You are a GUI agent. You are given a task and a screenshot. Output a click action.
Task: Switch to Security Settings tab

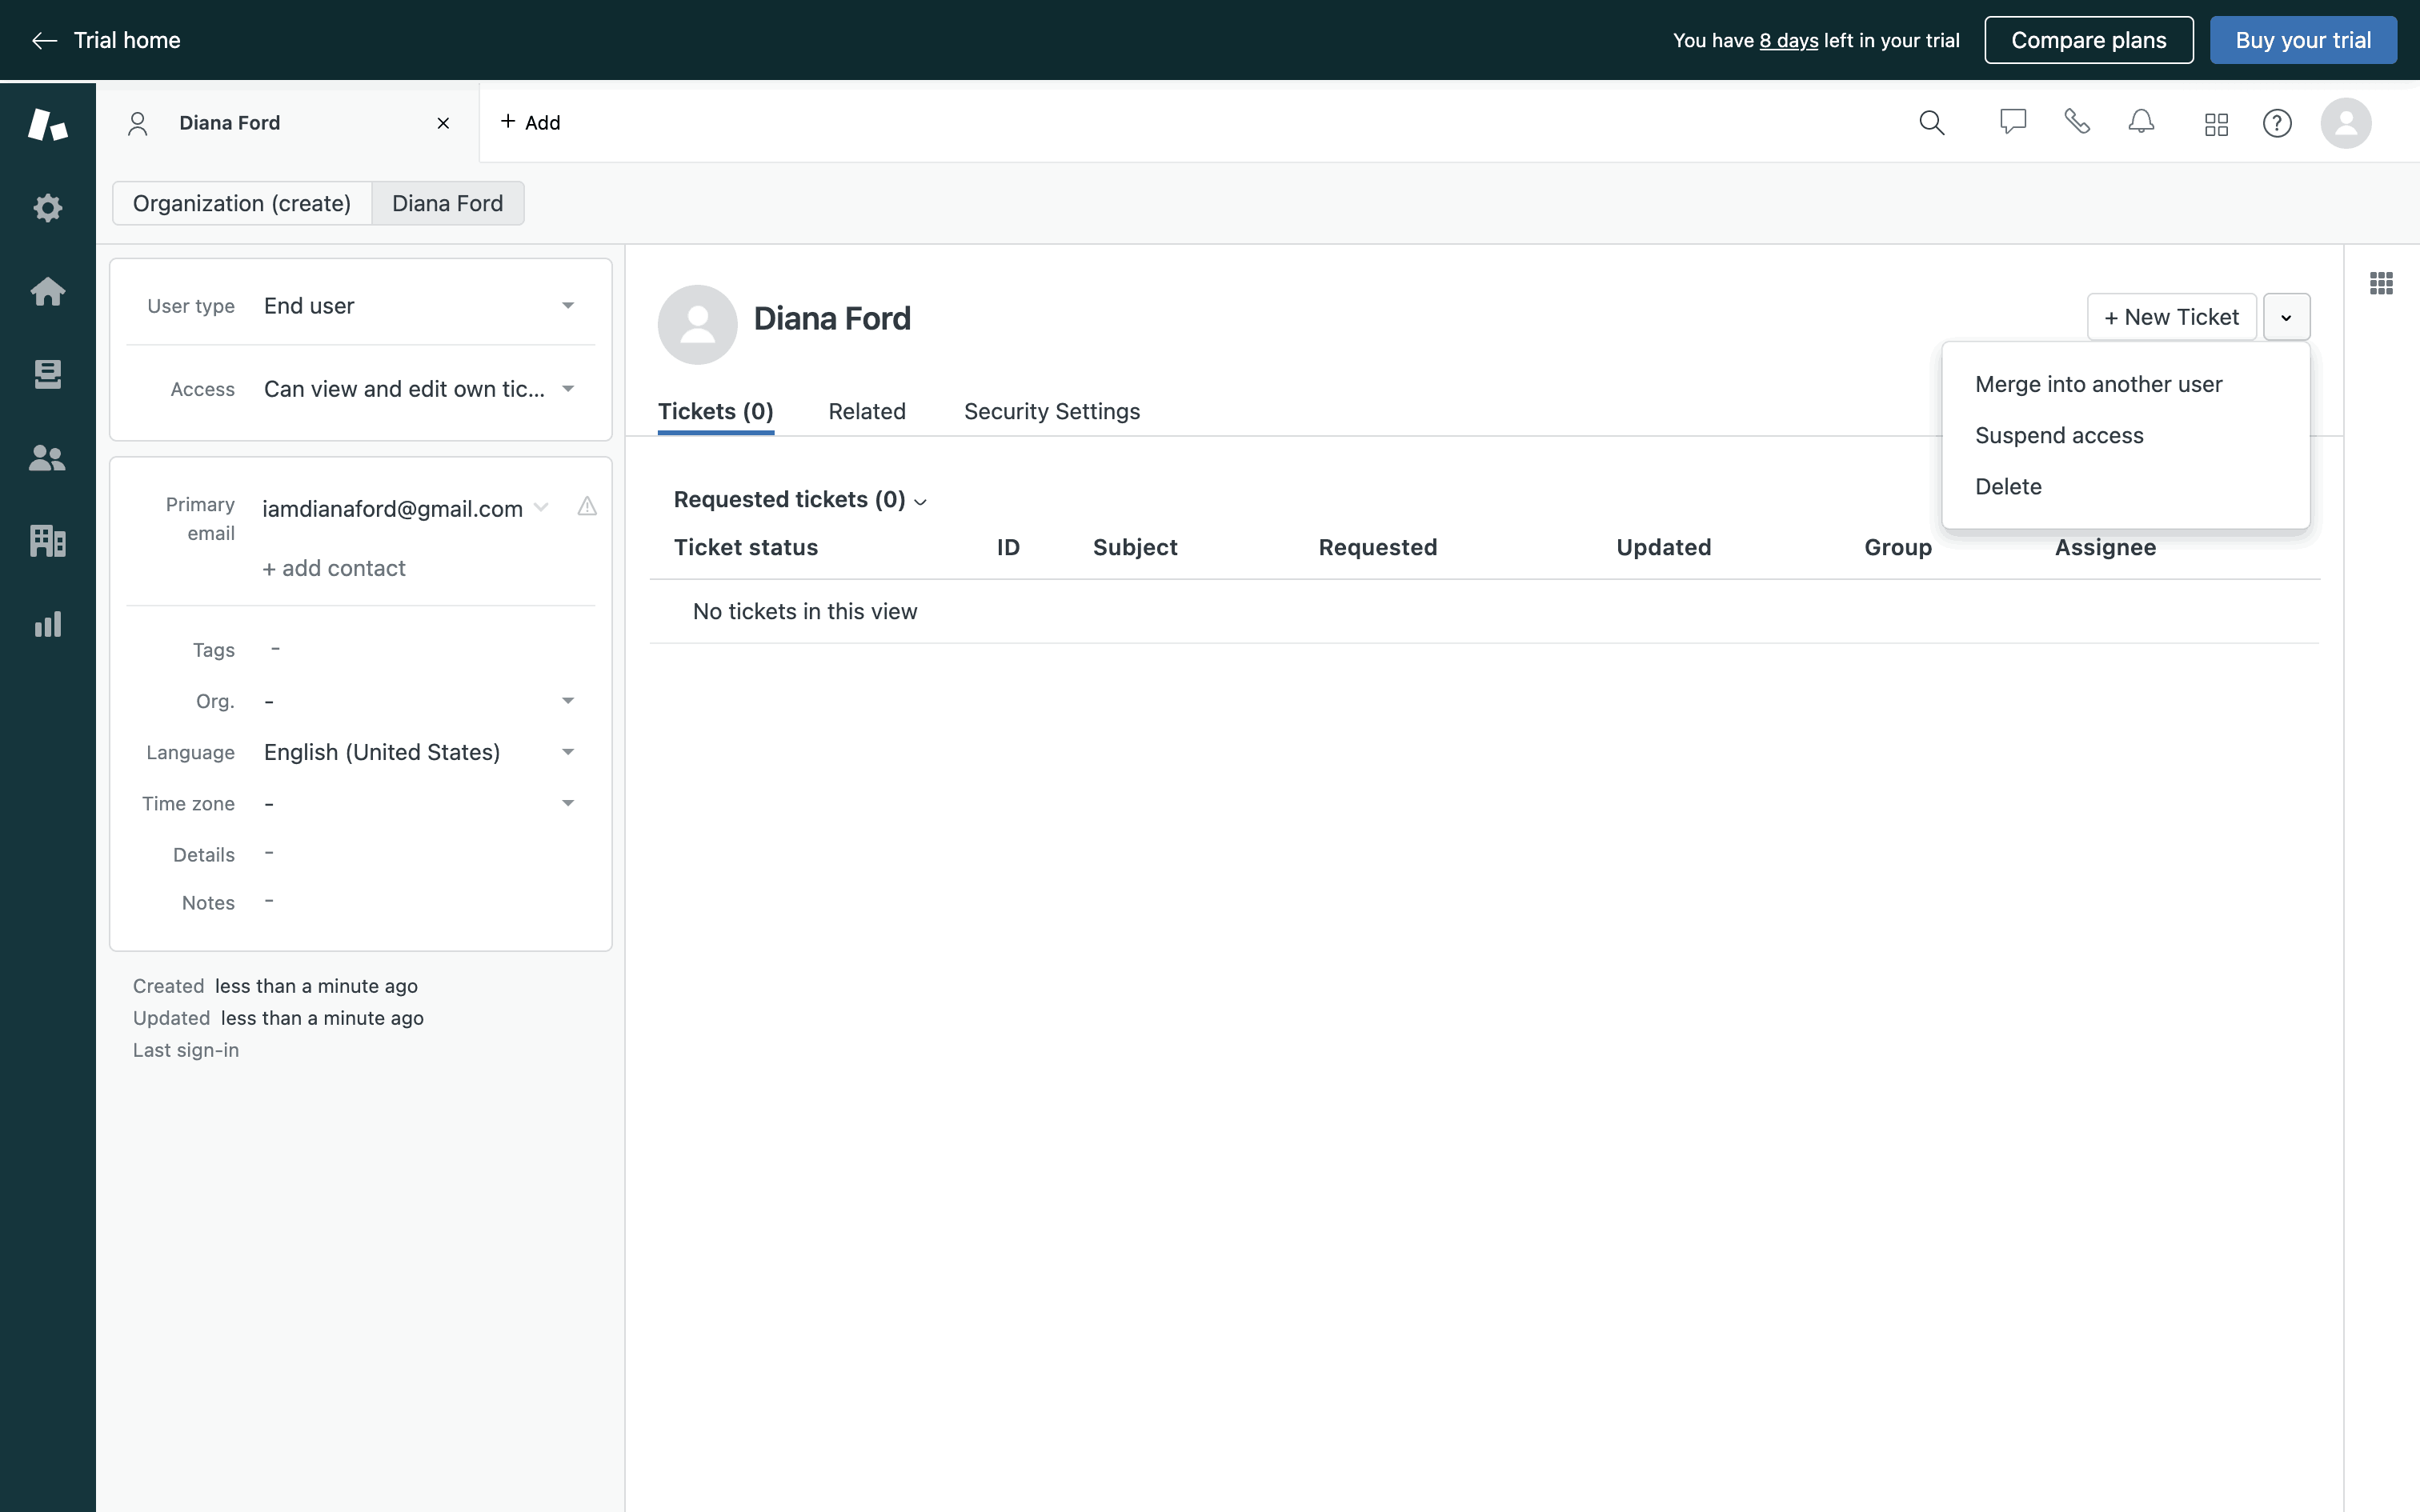(1051, 412)
